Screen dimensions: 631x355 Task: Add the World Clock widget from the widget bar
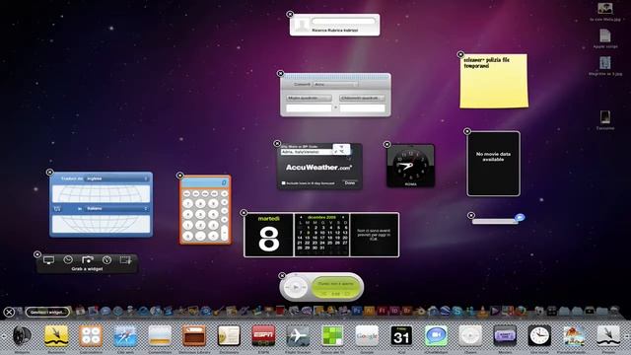pyautogui.click(x=539, y=335)
